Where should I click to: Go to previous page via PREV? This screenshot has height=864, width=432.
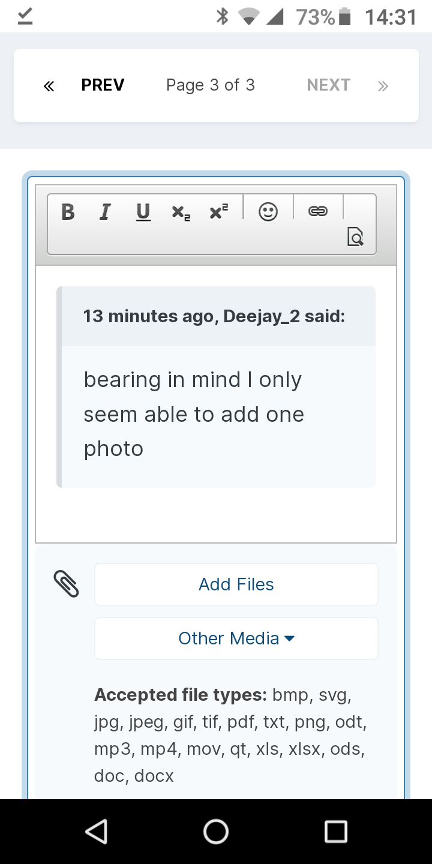pyautogui.click(x=103, y=85)
